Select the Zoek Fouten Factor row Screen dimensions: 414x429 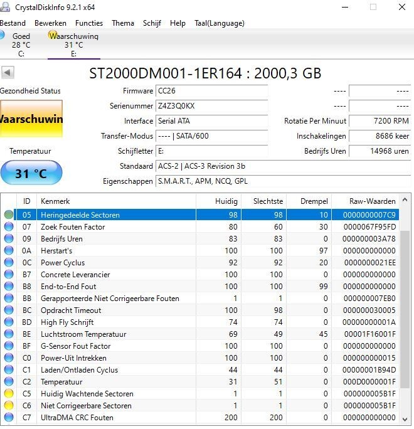click(x=199, y=227)
